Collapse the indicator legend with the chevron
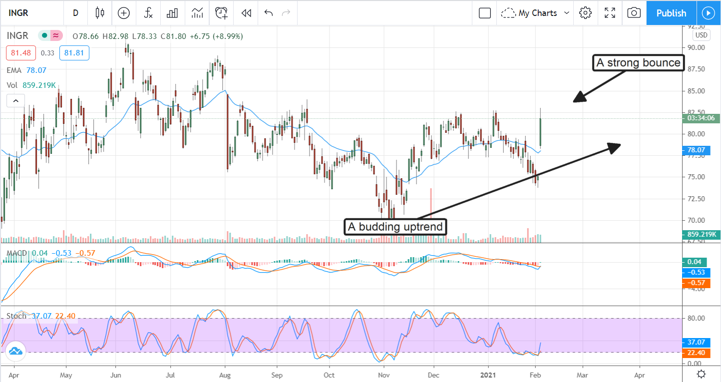This screenshot has width=721, height=382. (15, 101)
